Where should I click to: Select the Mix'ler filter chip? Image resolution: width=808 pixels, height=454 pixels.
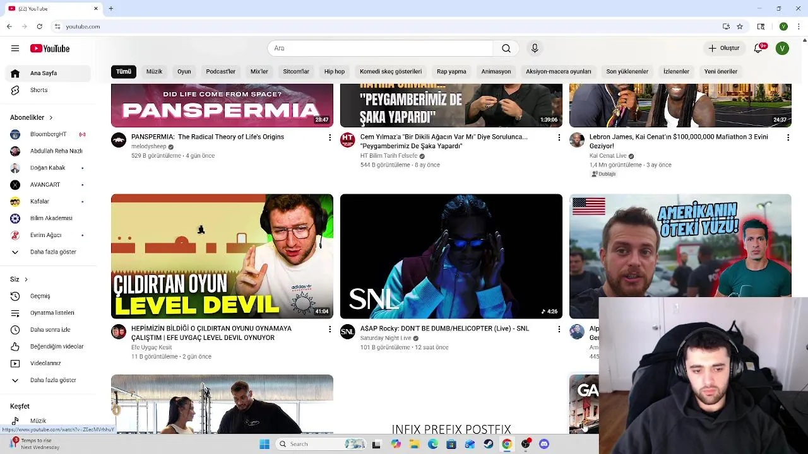click(259, 71)
